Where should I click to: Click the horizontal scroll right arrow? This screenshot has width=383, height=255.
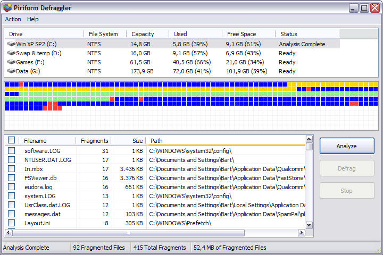point(302,233)
